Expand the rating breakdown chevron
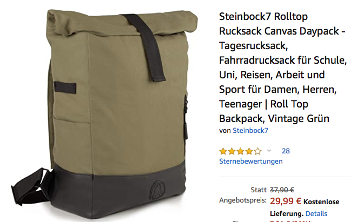Viewport: 364px width, 222px height. [269, 151]
